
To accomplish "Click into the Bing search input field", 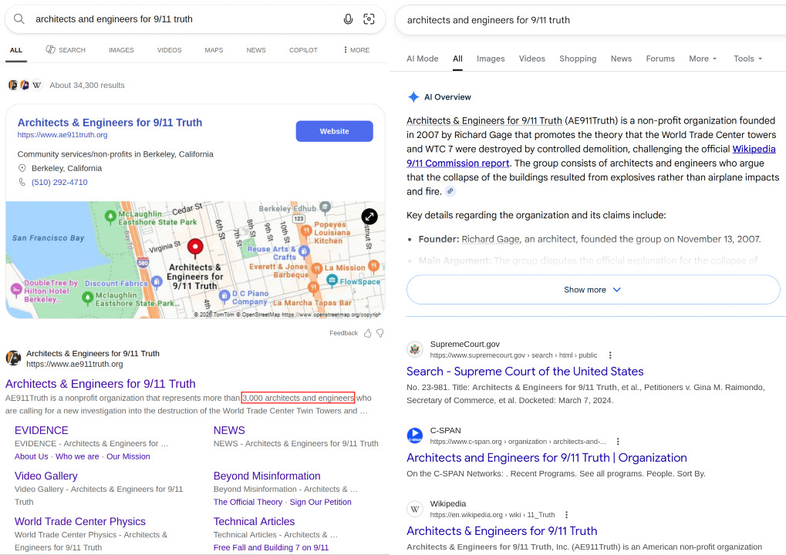I will [x=185, y=19].
